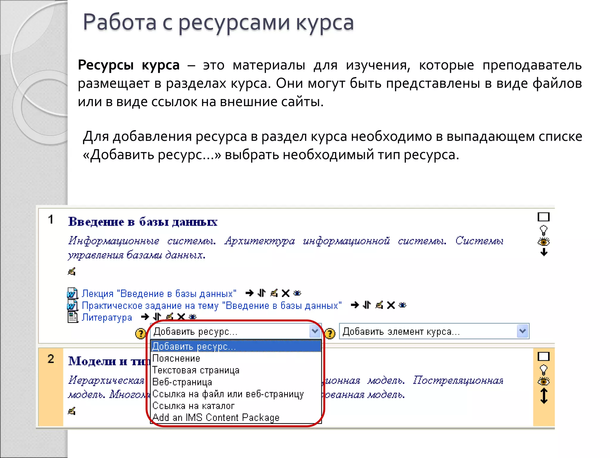
Task: Move section 1 down with arrow
Action: 544,253
